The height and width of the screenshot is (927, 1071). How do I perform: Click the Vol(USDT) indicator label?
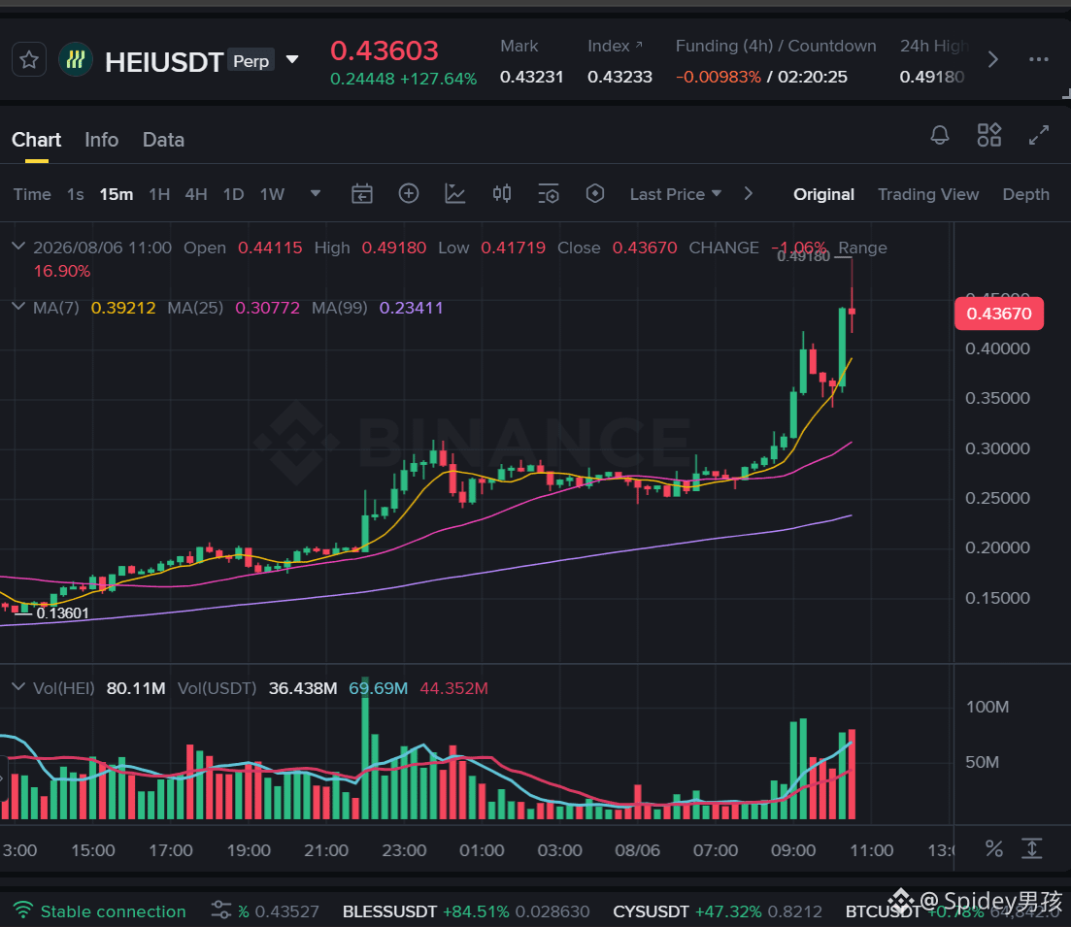tap(217, 688)
